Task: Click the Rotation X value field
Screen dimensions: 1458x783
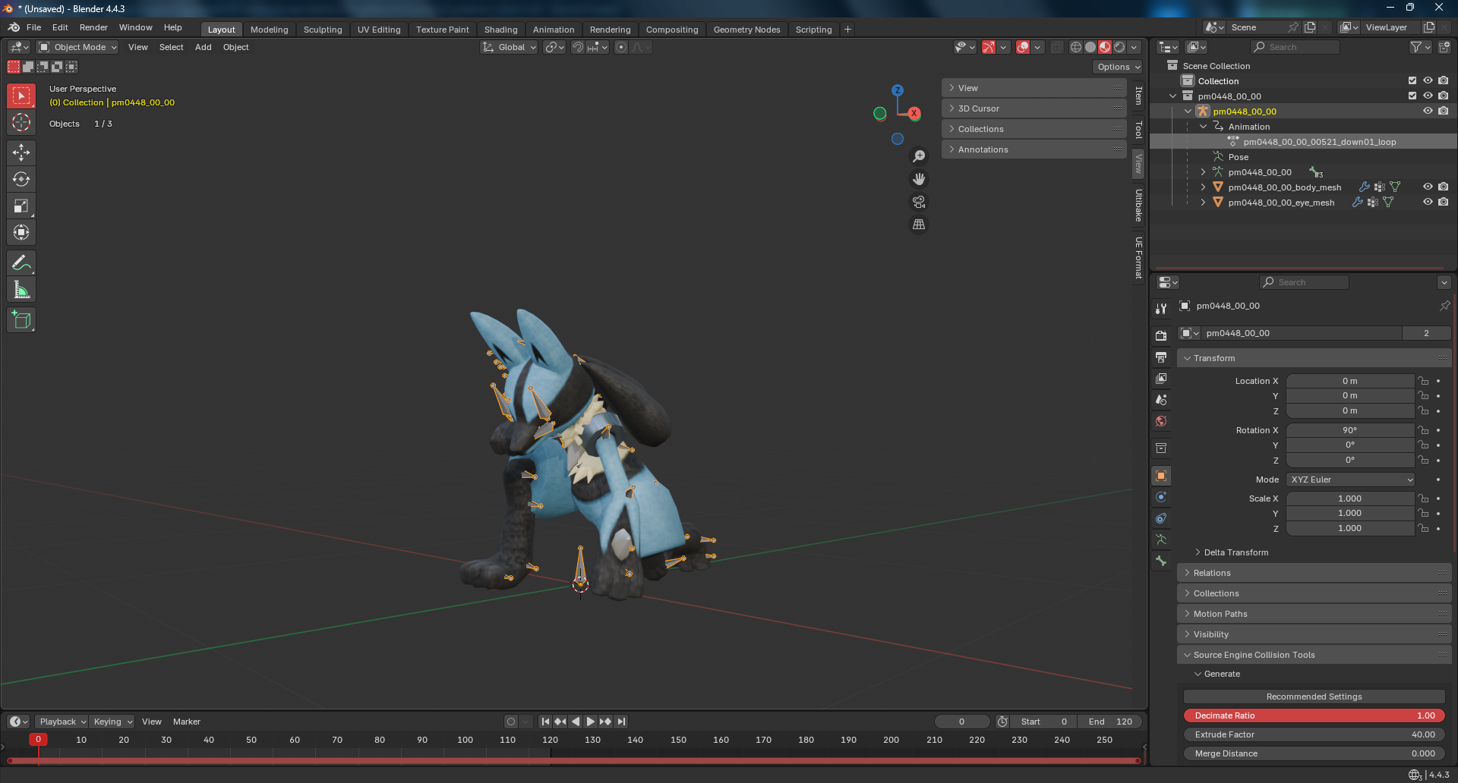Action: pos(1350,430)
